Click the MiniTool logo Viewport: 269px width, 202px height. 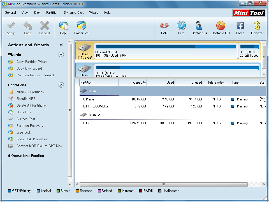[249, 13]
